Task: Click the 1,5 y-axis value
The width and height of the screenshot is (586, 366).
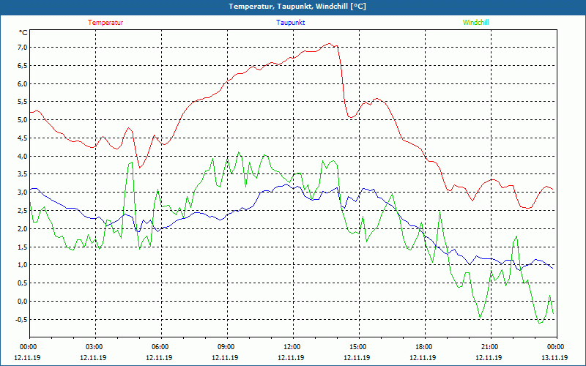Action: (x=22, y=247)
